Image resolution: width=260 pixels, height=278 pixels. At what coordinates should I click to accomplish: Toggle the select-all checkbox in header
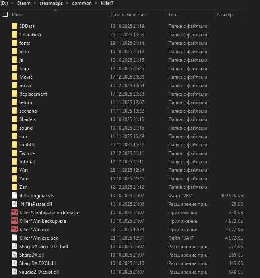click(5, 14)
